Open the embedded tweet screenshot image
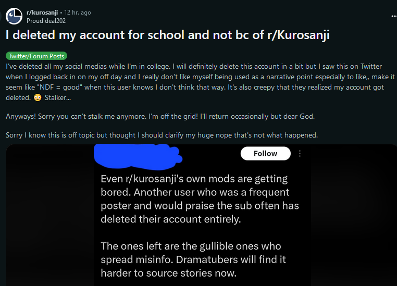 201,215
